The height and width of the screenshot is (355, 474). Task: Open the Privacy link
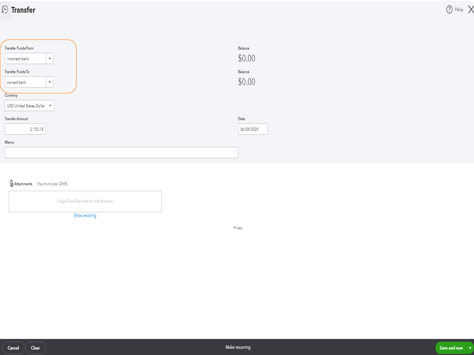[x=238, y=228]
